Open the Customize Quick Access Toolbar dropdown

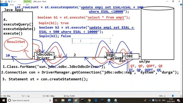pyautogui.click(x=14, y=2)
